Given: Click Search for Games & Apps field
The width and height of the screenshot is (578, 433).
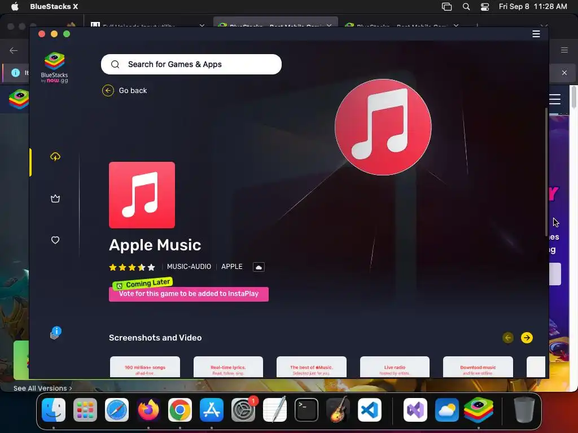Looking at the screenshot, I should 191,64.
